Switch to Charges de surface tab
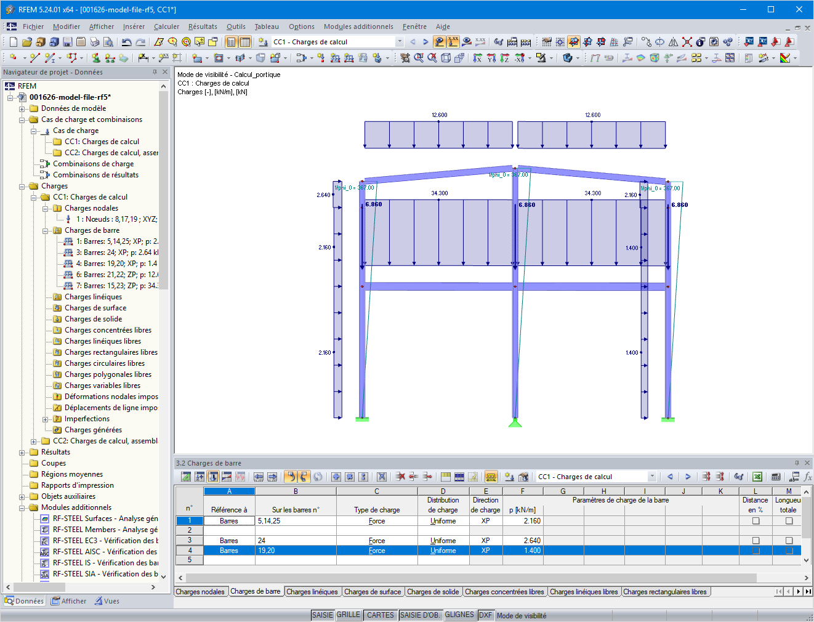Viewport: 814px width, 622px height. [x=373, y=592]
